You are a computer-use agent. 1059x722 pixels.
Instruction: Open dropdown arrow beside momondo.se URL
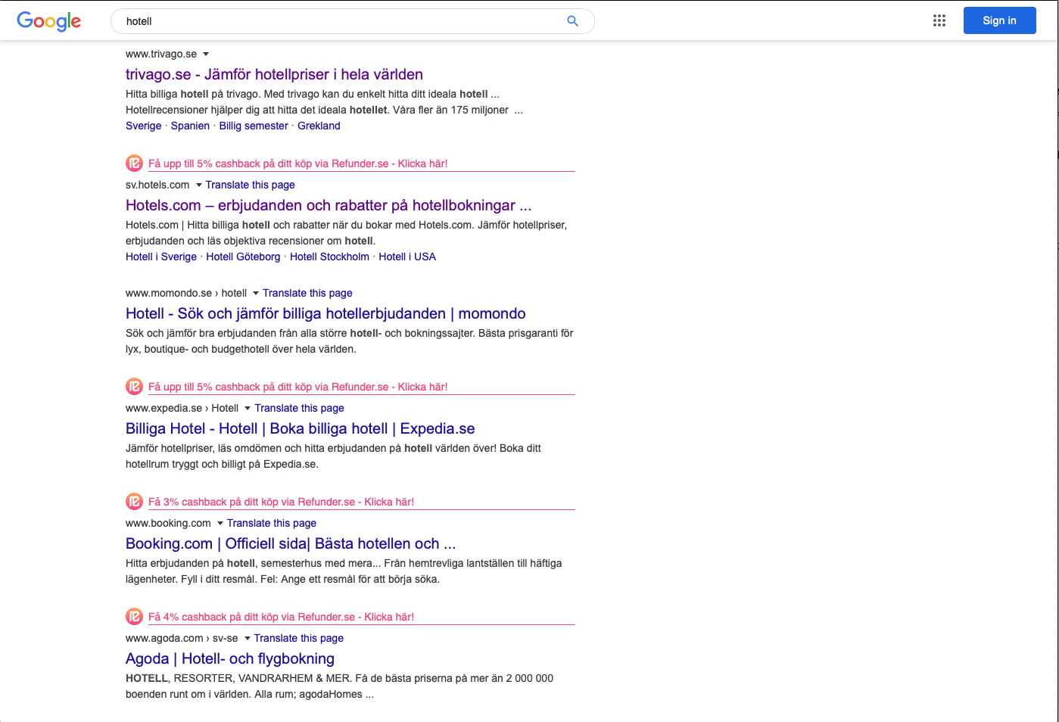coord(256,294)
